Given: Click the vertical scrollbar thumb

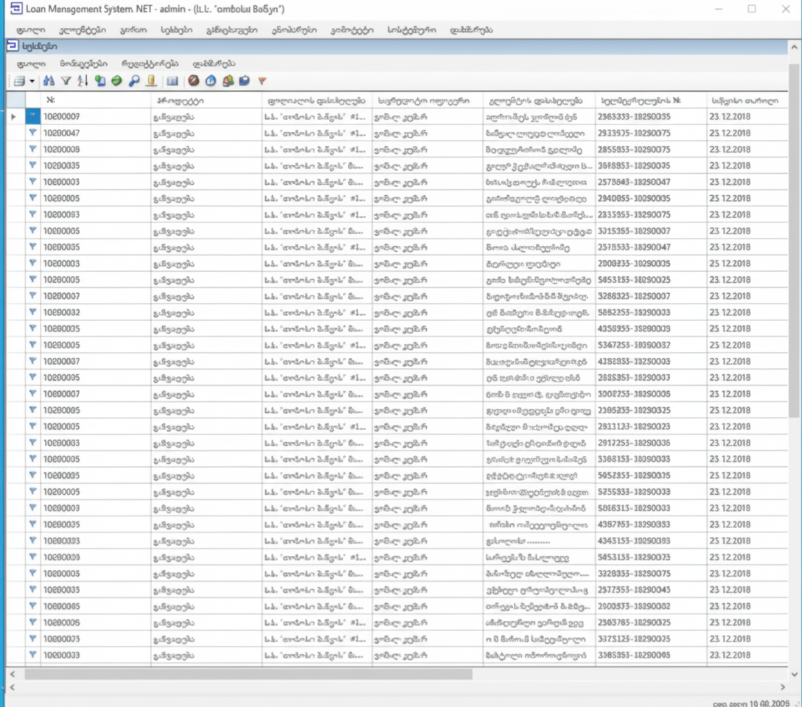Looking at the screenshot, I should point(795,240).
